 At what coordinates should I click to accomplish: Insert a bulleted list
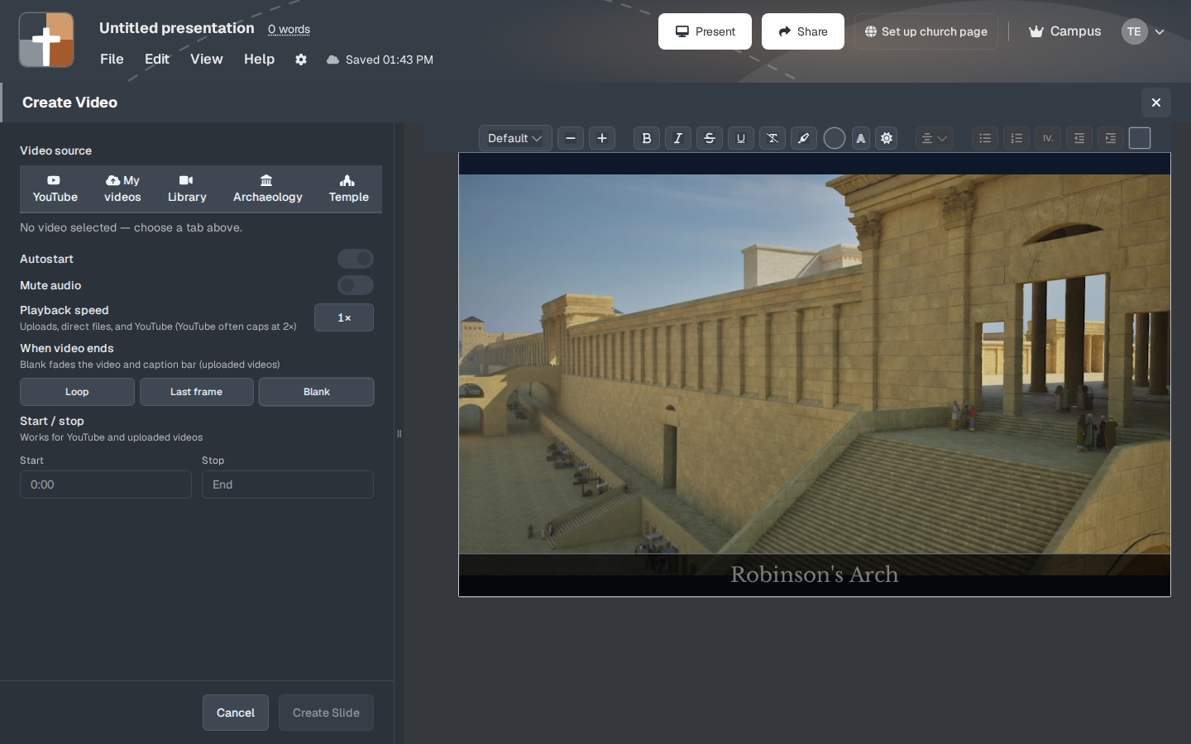pyautogui.click(x=985, y=138)
